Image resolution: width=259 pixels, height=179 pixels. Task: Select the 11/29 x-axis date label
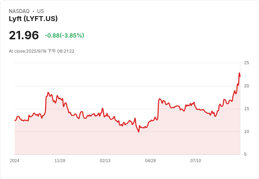pyautogui.click(x=60, y=161)
